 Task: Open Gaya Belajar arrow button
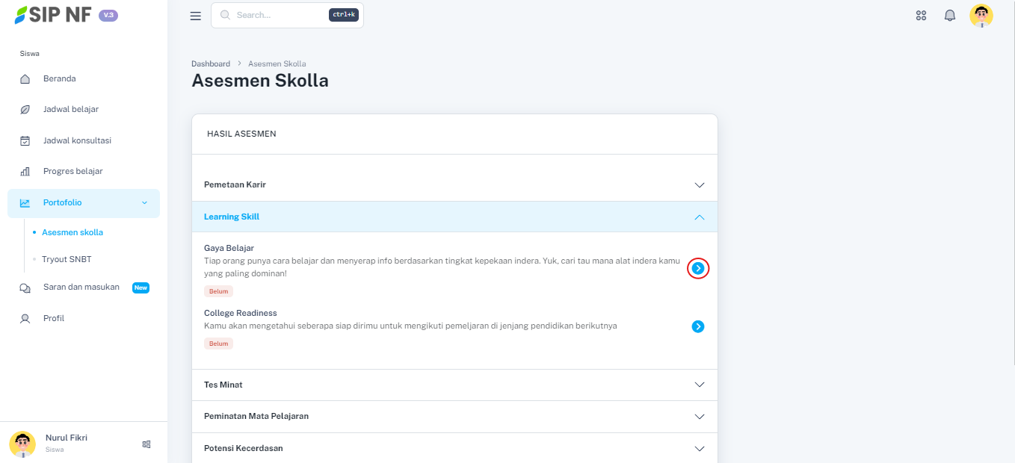point(698,268)
